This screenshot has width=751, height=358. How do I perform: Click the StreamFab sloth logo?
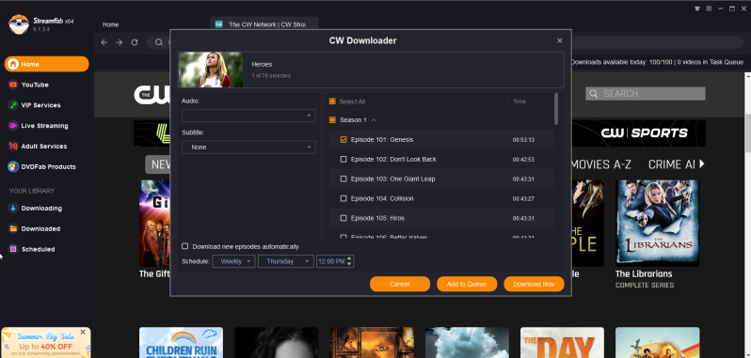click(x=19, y=24)
